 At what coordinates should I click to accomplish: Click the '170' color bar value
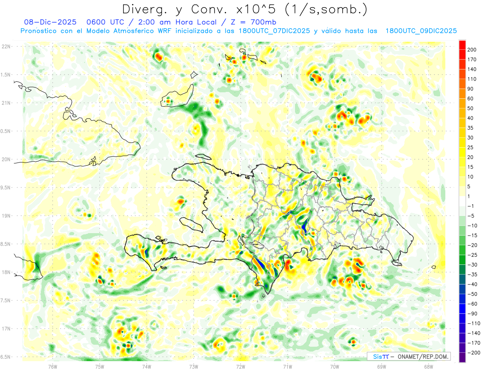(x=472, y=59)
